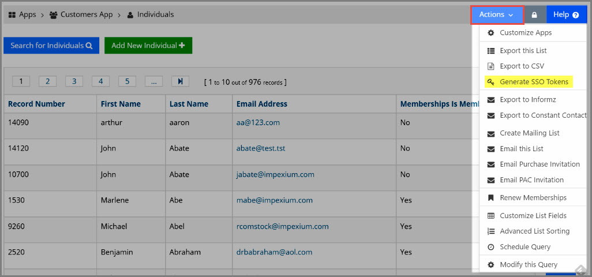Click the Customize List Fields table icon
The image size is (592, 277).
point(491,216)
